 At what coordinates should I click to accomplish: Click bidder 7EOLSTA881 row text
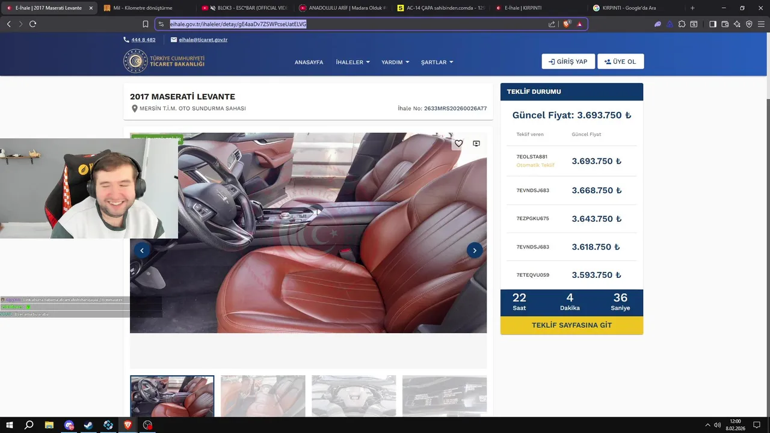[x=532, y=157]
